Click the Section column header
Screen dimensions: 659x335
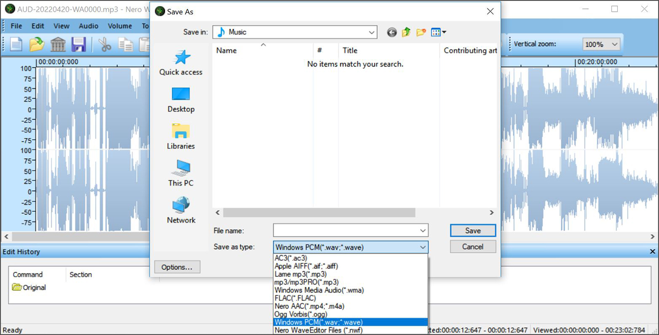(81, 275)
